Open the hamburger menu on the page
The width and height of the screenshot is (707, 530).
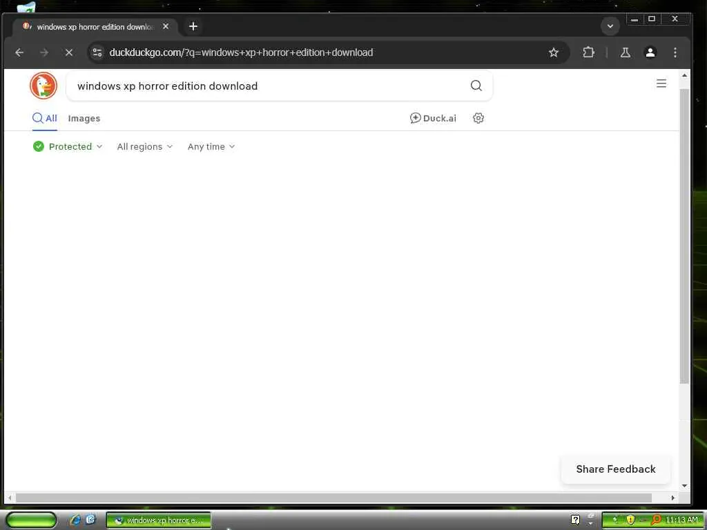click(661, 84)
